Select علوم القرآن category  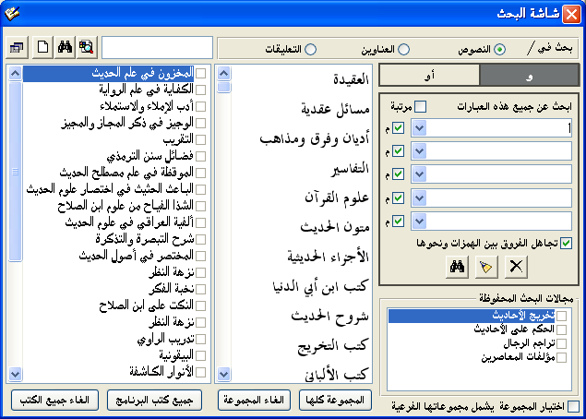click(x=337, y=198)
